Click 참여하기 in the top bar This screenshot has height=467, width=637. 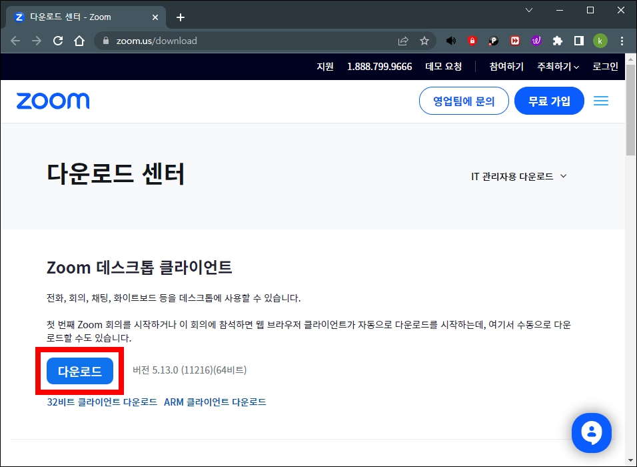[506, 67]
